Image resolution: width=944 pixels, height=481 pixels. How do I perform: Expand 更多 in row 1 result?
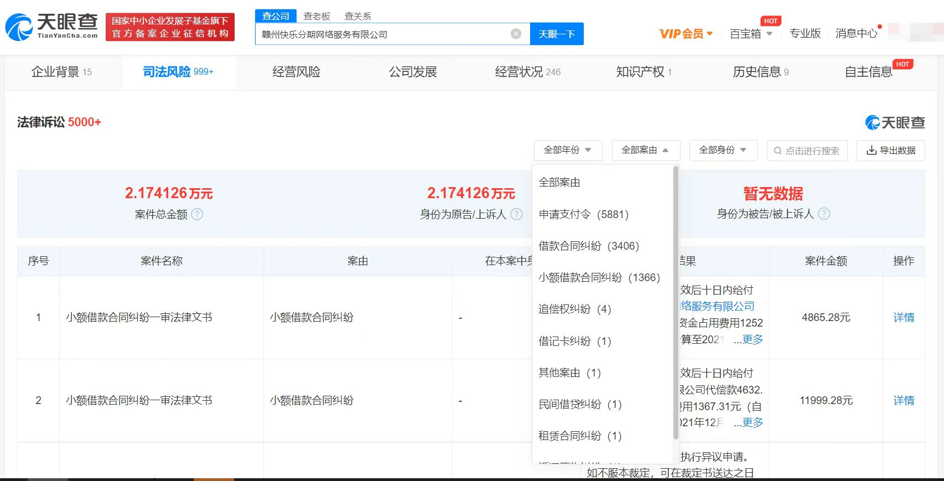[x=752, y=339]
